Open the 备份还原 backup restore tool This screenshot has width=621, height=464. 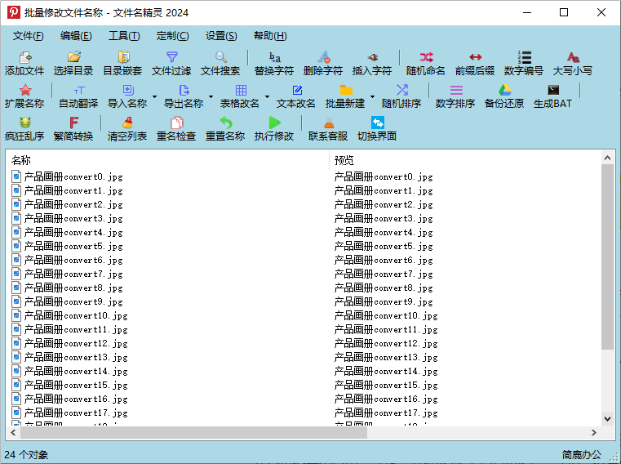(504, 96)
